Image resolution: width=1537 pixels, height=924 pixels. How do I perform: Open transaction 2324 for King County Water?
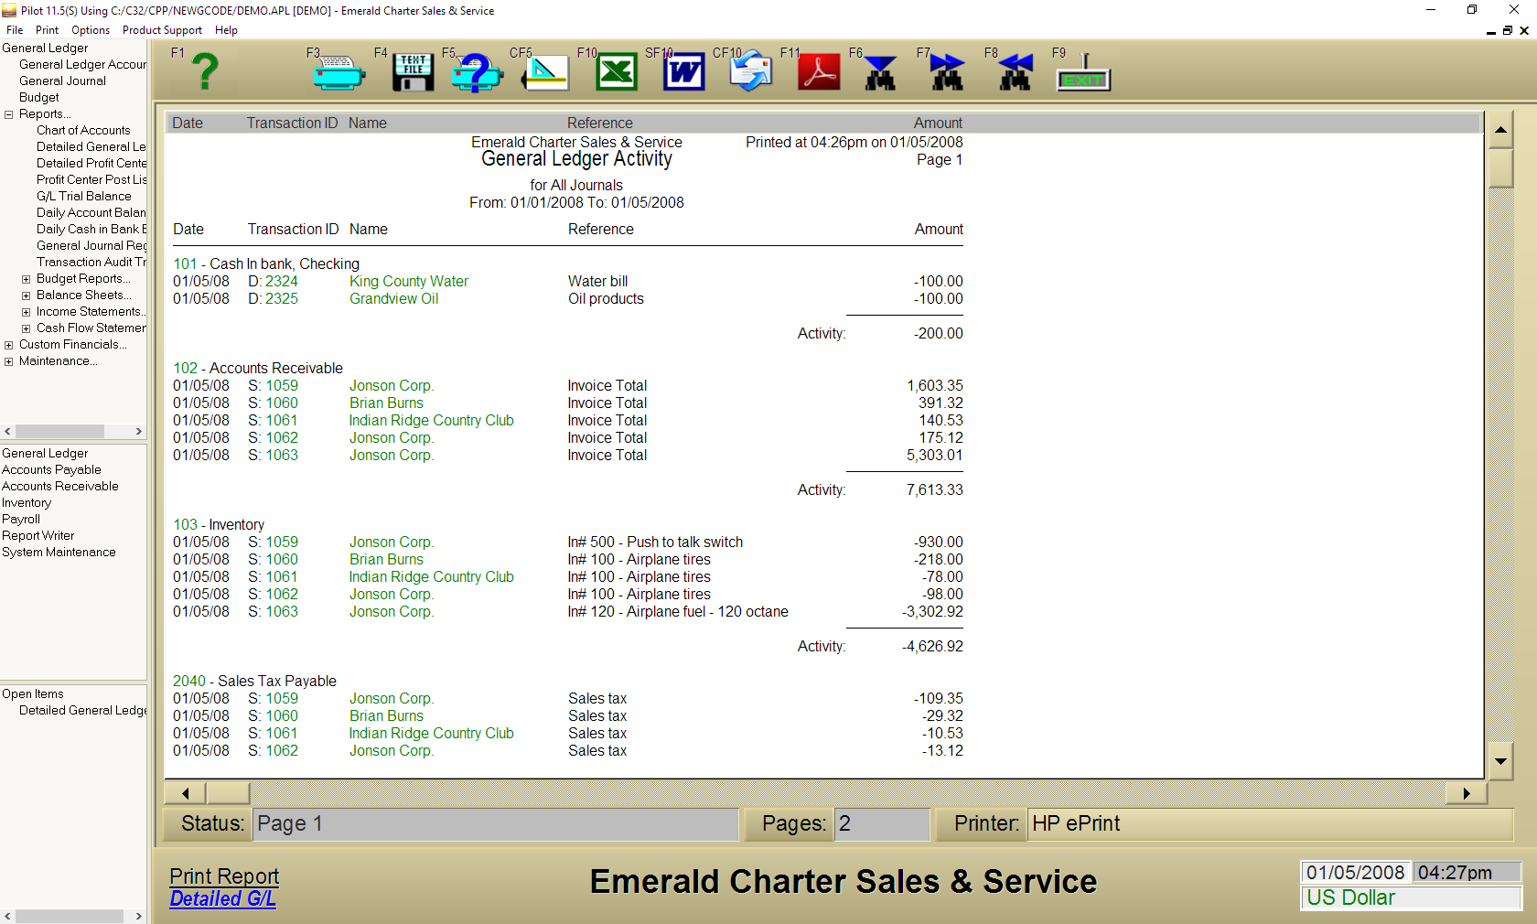coord(281,282)
